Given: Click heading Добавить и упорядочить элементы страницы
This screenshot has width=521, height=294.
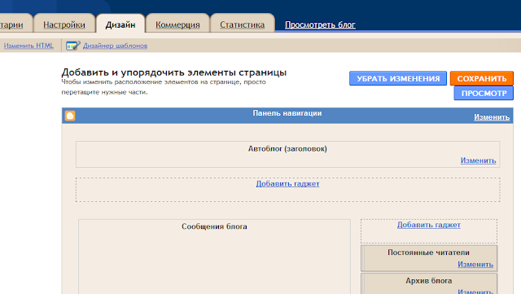Looking at the screenshot, I should 173,72.
